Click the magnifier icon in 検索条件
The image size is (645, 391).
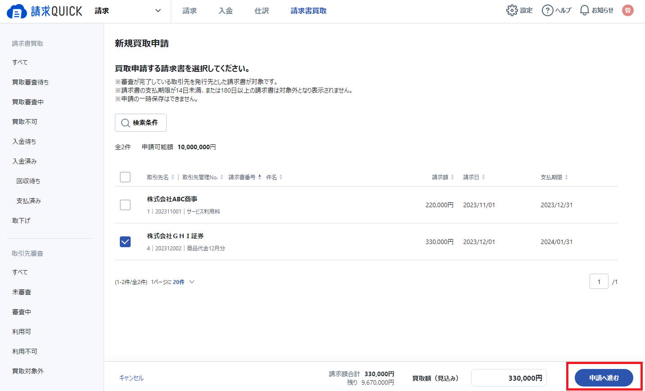[x=126, y=123]
